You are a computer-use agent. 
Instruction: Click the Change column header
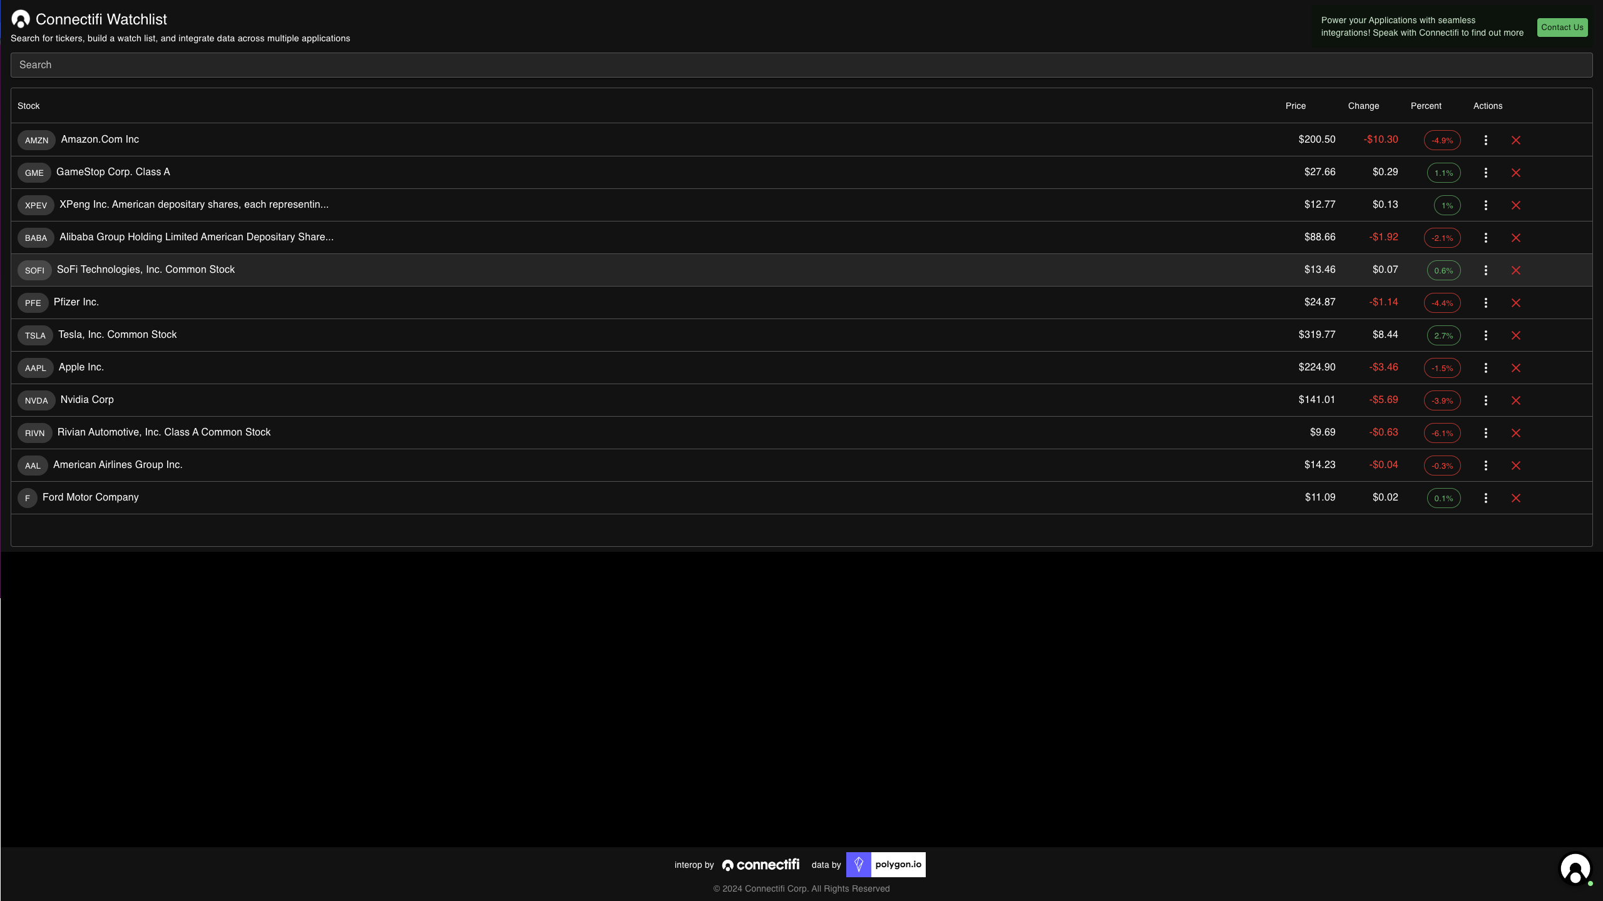(x=1363, y=106)
